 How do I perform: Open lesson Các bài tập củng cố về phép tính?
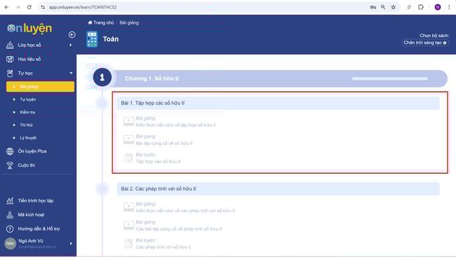click(179, 229)
